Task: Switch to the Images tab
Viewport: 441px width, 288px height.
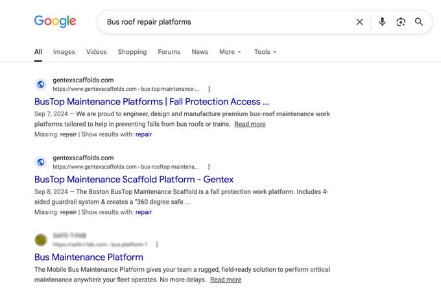Action: click(64, 52)
